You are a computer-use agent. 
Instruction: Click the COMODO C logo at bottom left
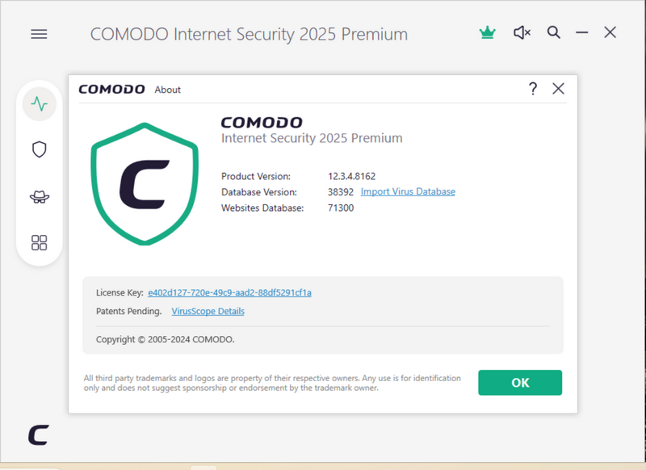(38, 434)
